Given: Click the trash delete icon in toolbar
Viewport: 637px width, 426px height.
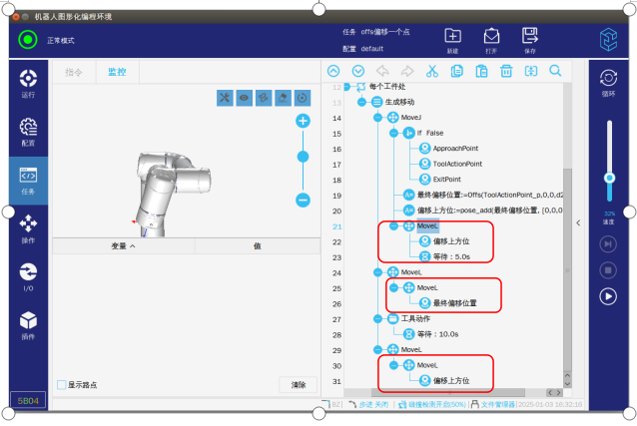Looking at the screenshot, I should click(x=506, y=71).
